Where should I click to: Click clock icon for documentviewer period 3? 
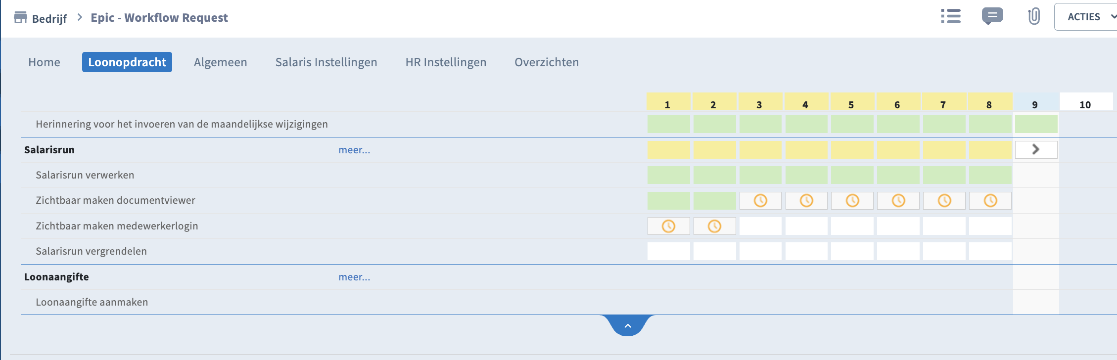[760, 200]
